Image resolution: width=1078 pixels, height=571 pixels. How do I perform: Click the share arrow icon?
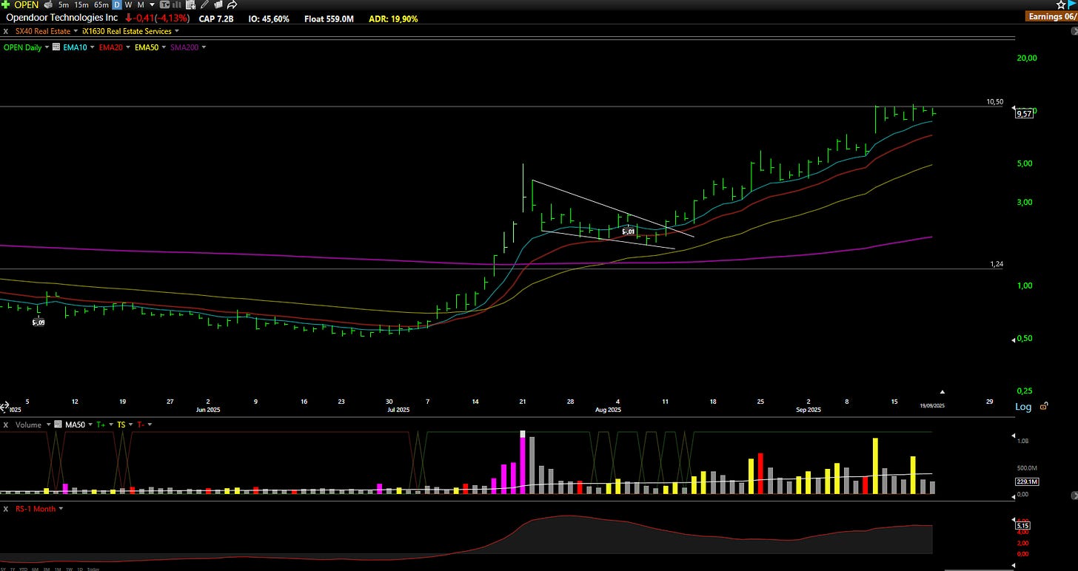[x=232, y=4]
